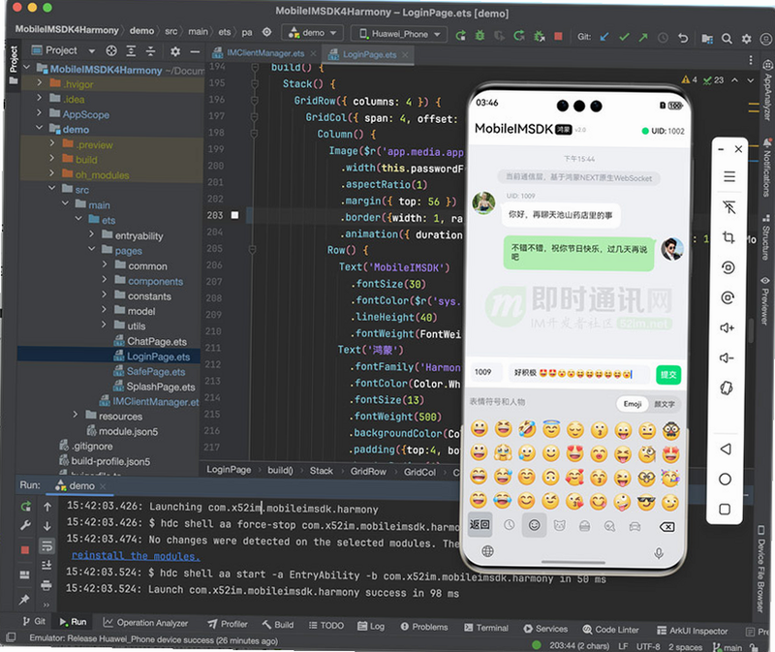Open Profiler tool window tab
The image size is (775, 652).
coord(228,624)
